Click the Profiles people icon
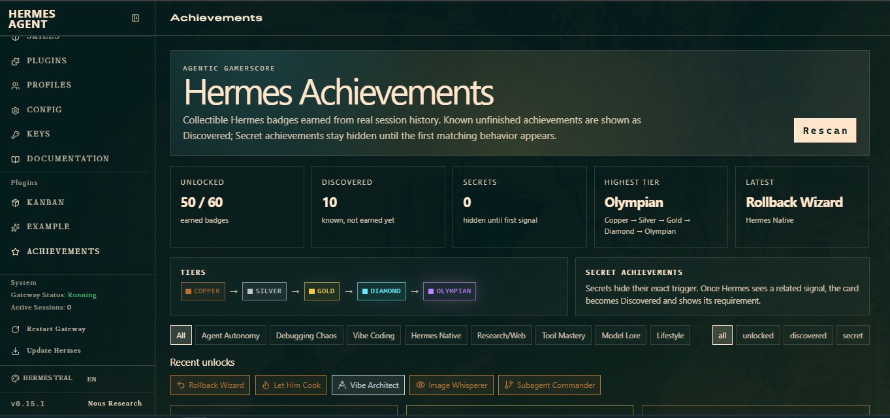Image resolution: width=890 pixels, height=418 pixels. pos(16,86)
